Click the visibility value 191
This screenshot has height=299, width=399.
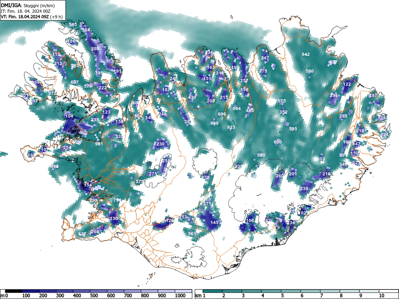[x=118, y=71]
